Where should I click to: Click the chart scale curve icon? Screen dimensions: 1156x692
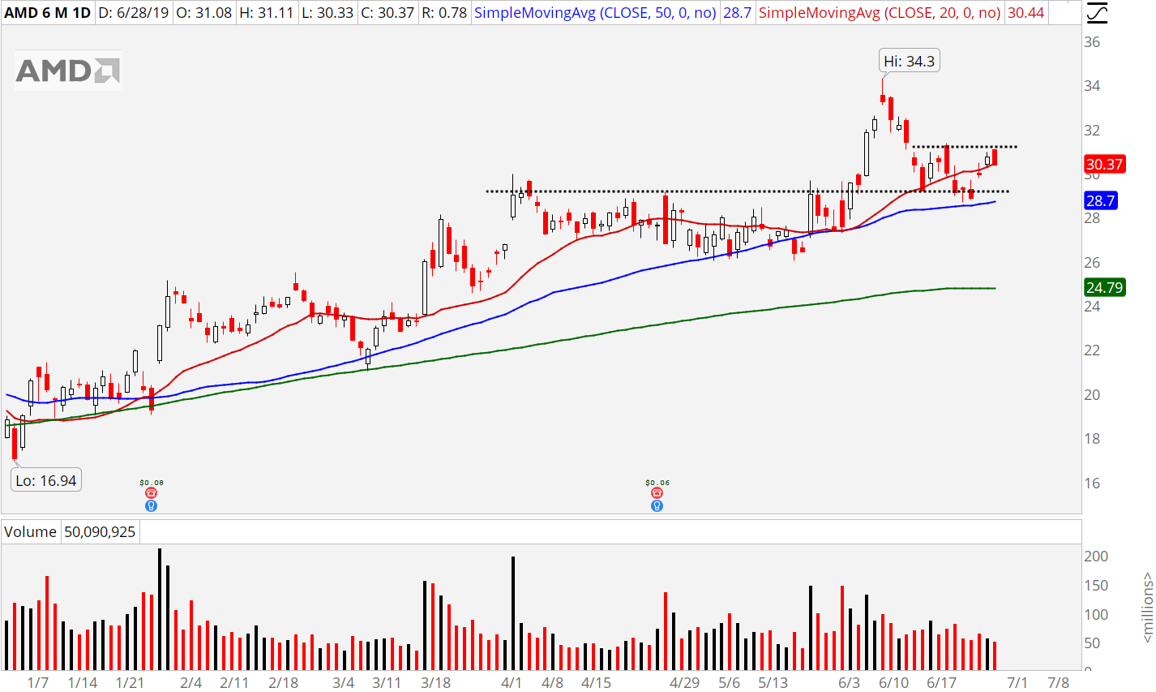click(1096, 13)
